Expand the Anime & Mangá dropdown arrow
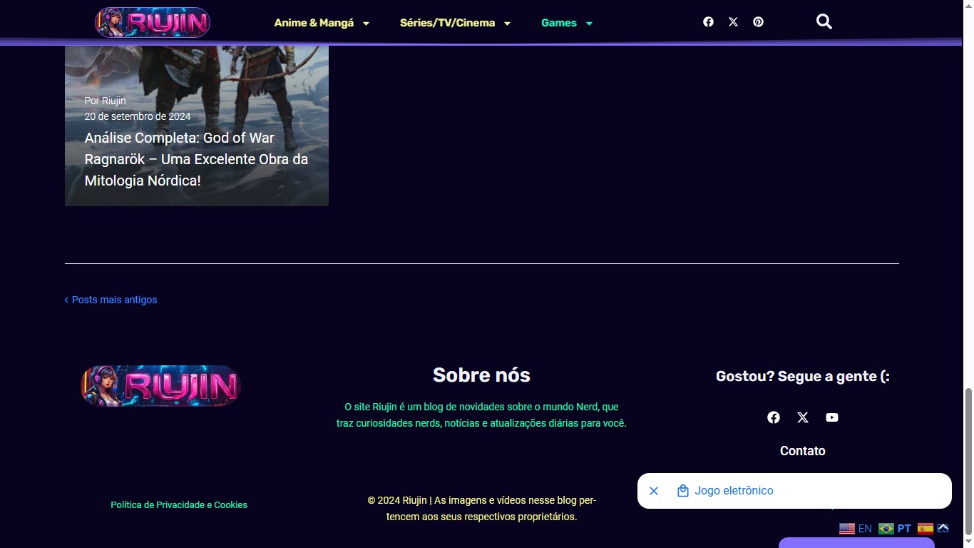974x548 pixels. coord(366,24)
